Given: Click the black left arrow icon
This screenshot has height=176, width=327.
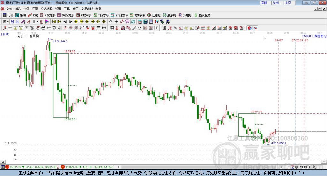Looking at the screenshot, I should click(65, 22).
